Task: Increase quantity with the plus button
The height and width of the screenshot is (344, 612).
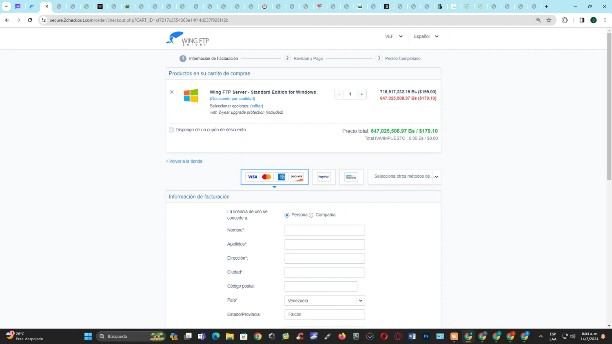Action: [x=361, y=94]
